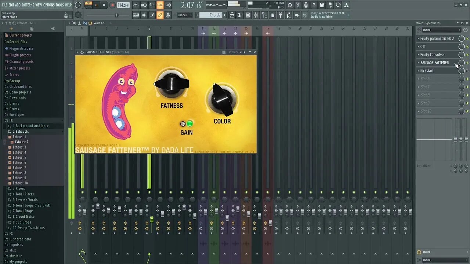Open the TOOLS menu
This screenshot has width=470, height=264.
tap(60, 5)
